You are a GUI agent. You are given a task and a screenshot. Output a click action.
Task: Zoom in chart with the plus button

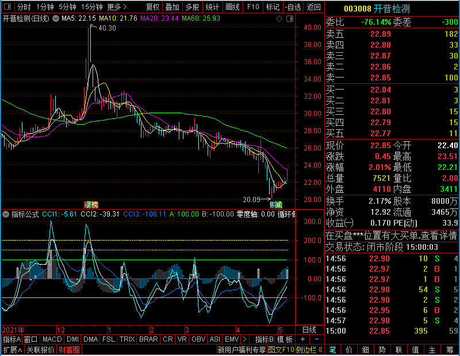coord(302,339)
